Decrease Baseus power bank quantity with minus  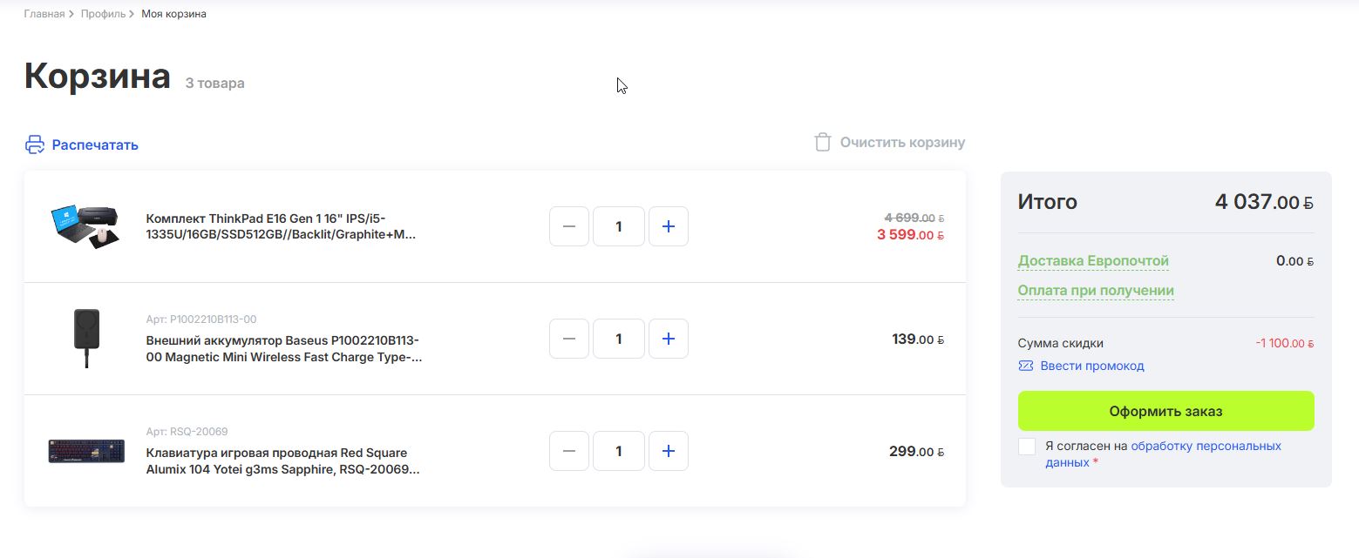[569, 339]
